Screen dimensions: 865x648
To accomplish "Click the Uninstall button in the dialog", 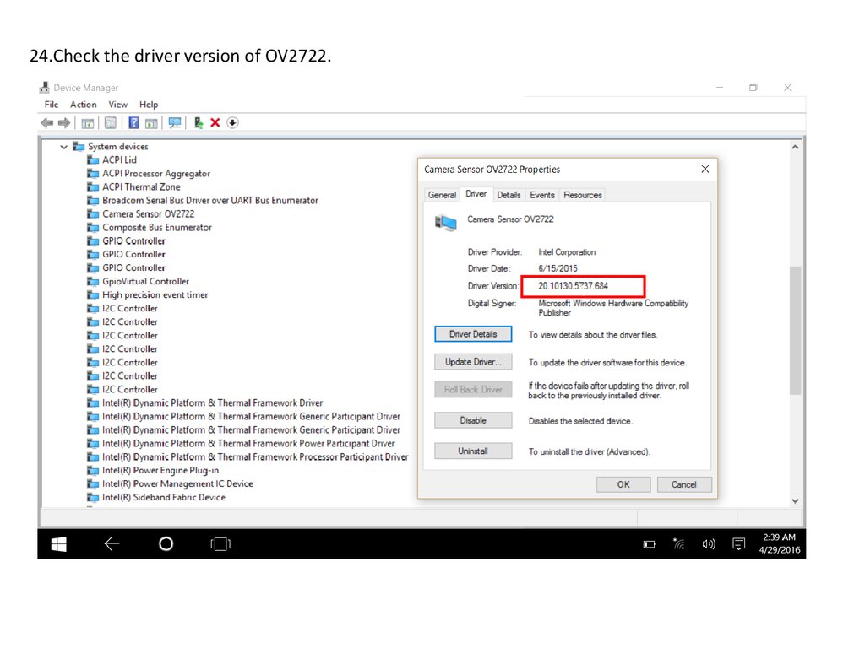I will 473,451.
